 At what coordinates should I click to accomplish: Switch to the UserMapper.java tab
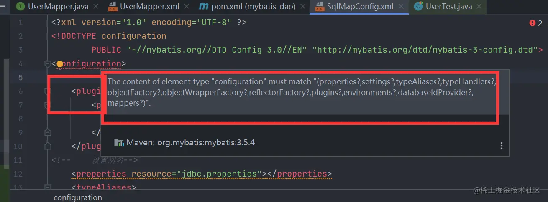[x=57, y=6]
